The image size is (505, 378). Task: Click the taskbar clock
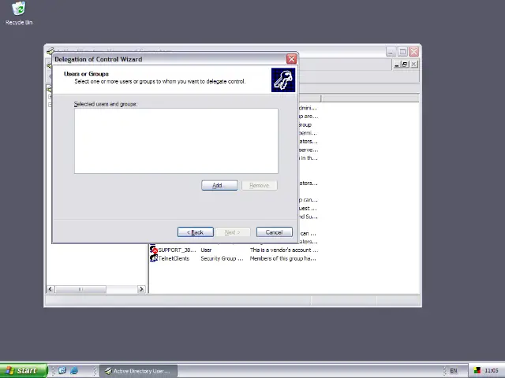(x=492, y=371)
